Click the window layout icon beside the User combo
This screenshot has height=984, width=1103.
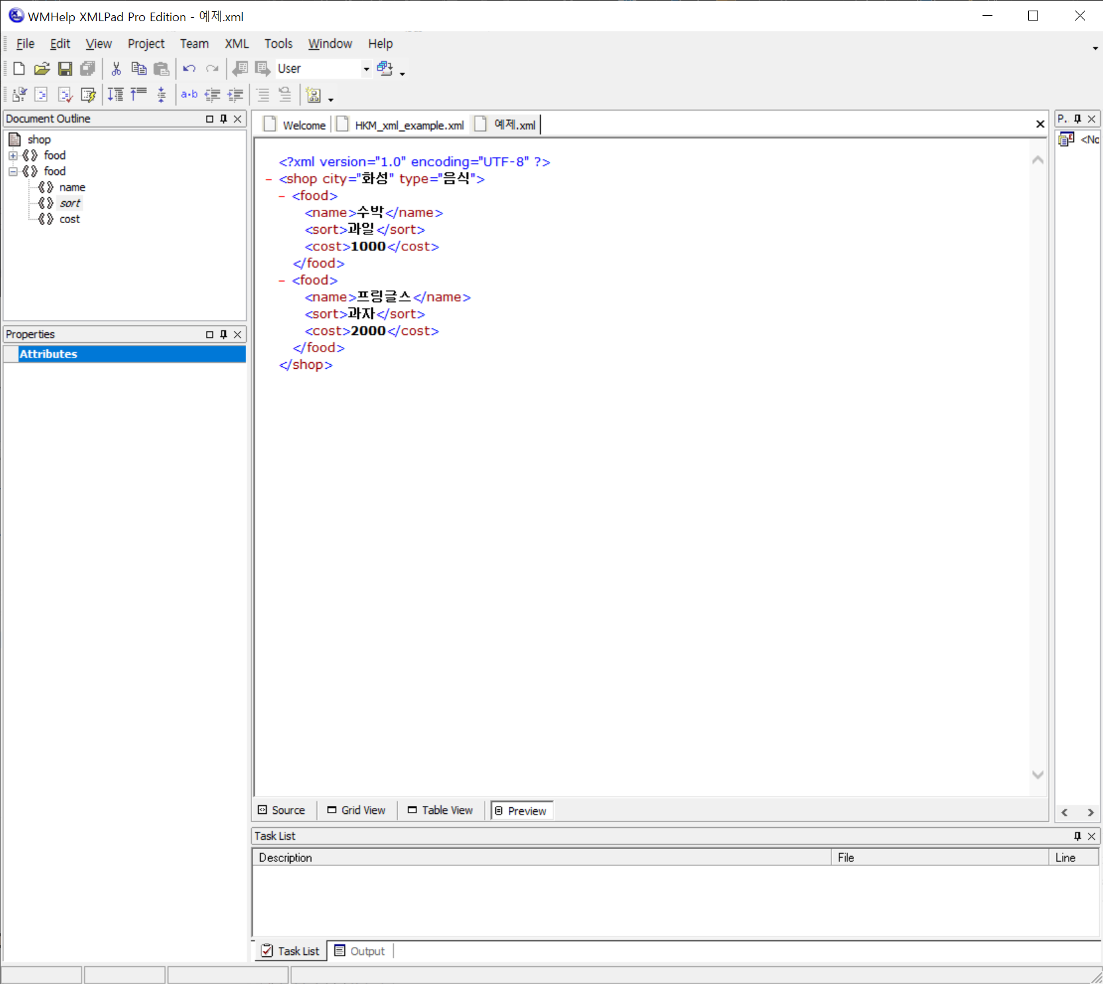385,68
